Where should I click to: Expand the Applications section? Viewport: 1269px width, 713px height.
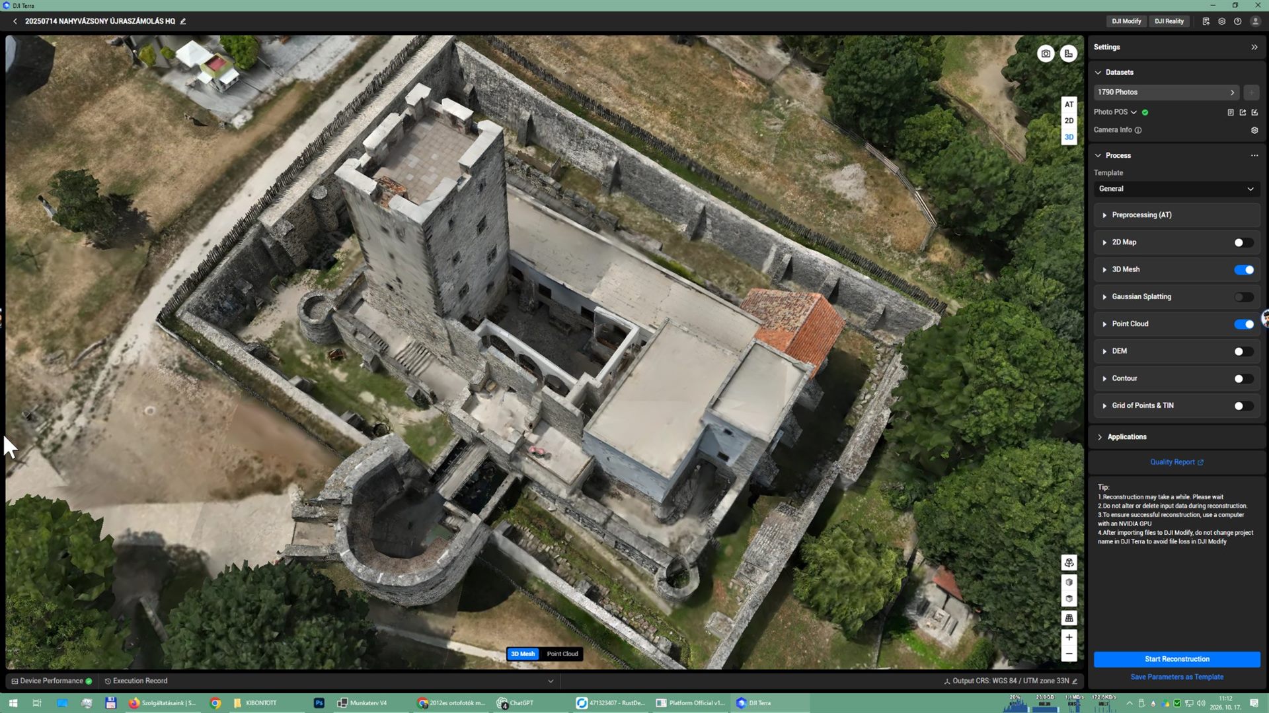(x=1100, y=437)
